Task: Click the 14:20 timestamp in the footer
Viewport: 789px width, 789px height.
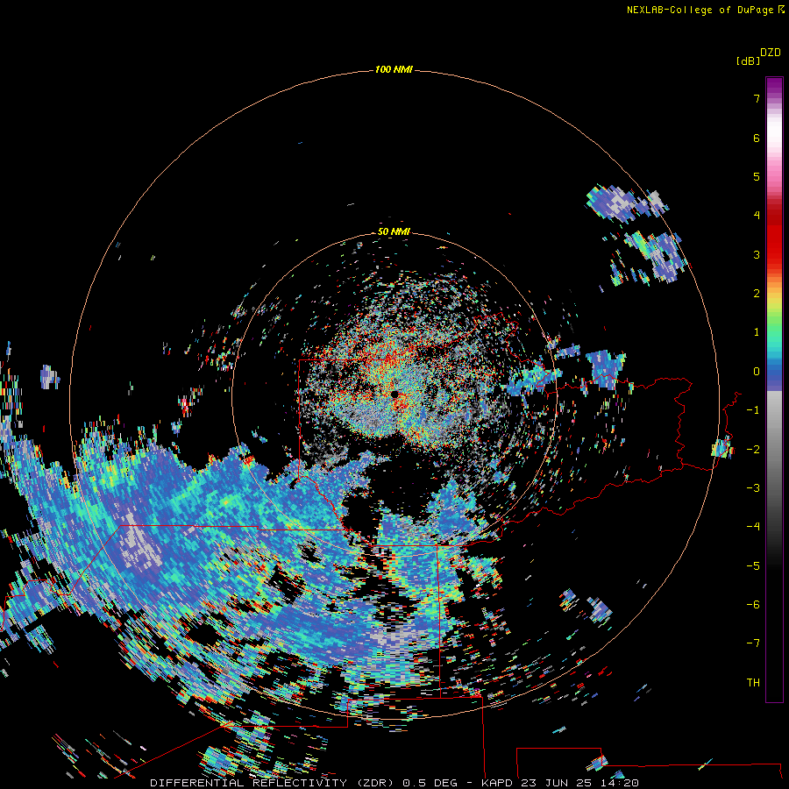Action: [620, 783]
